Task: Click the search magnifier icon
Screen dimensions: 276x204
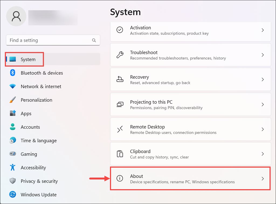Action: coord(94,40)
